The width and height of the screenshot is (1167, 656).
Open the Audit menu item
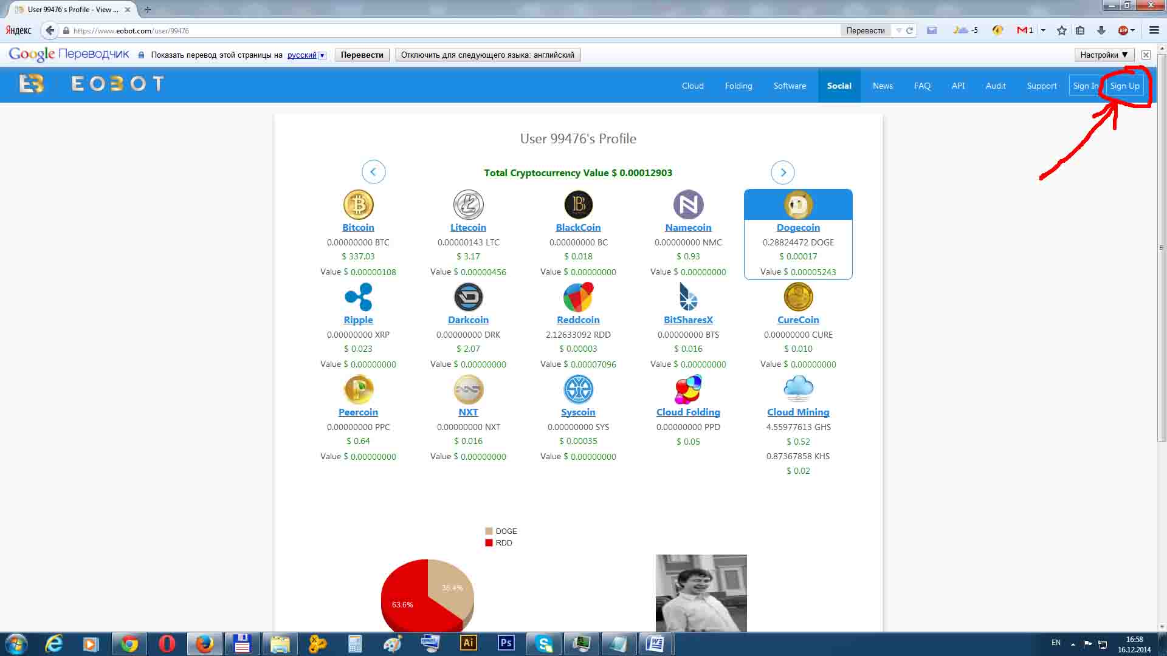[x=996, y=86]
